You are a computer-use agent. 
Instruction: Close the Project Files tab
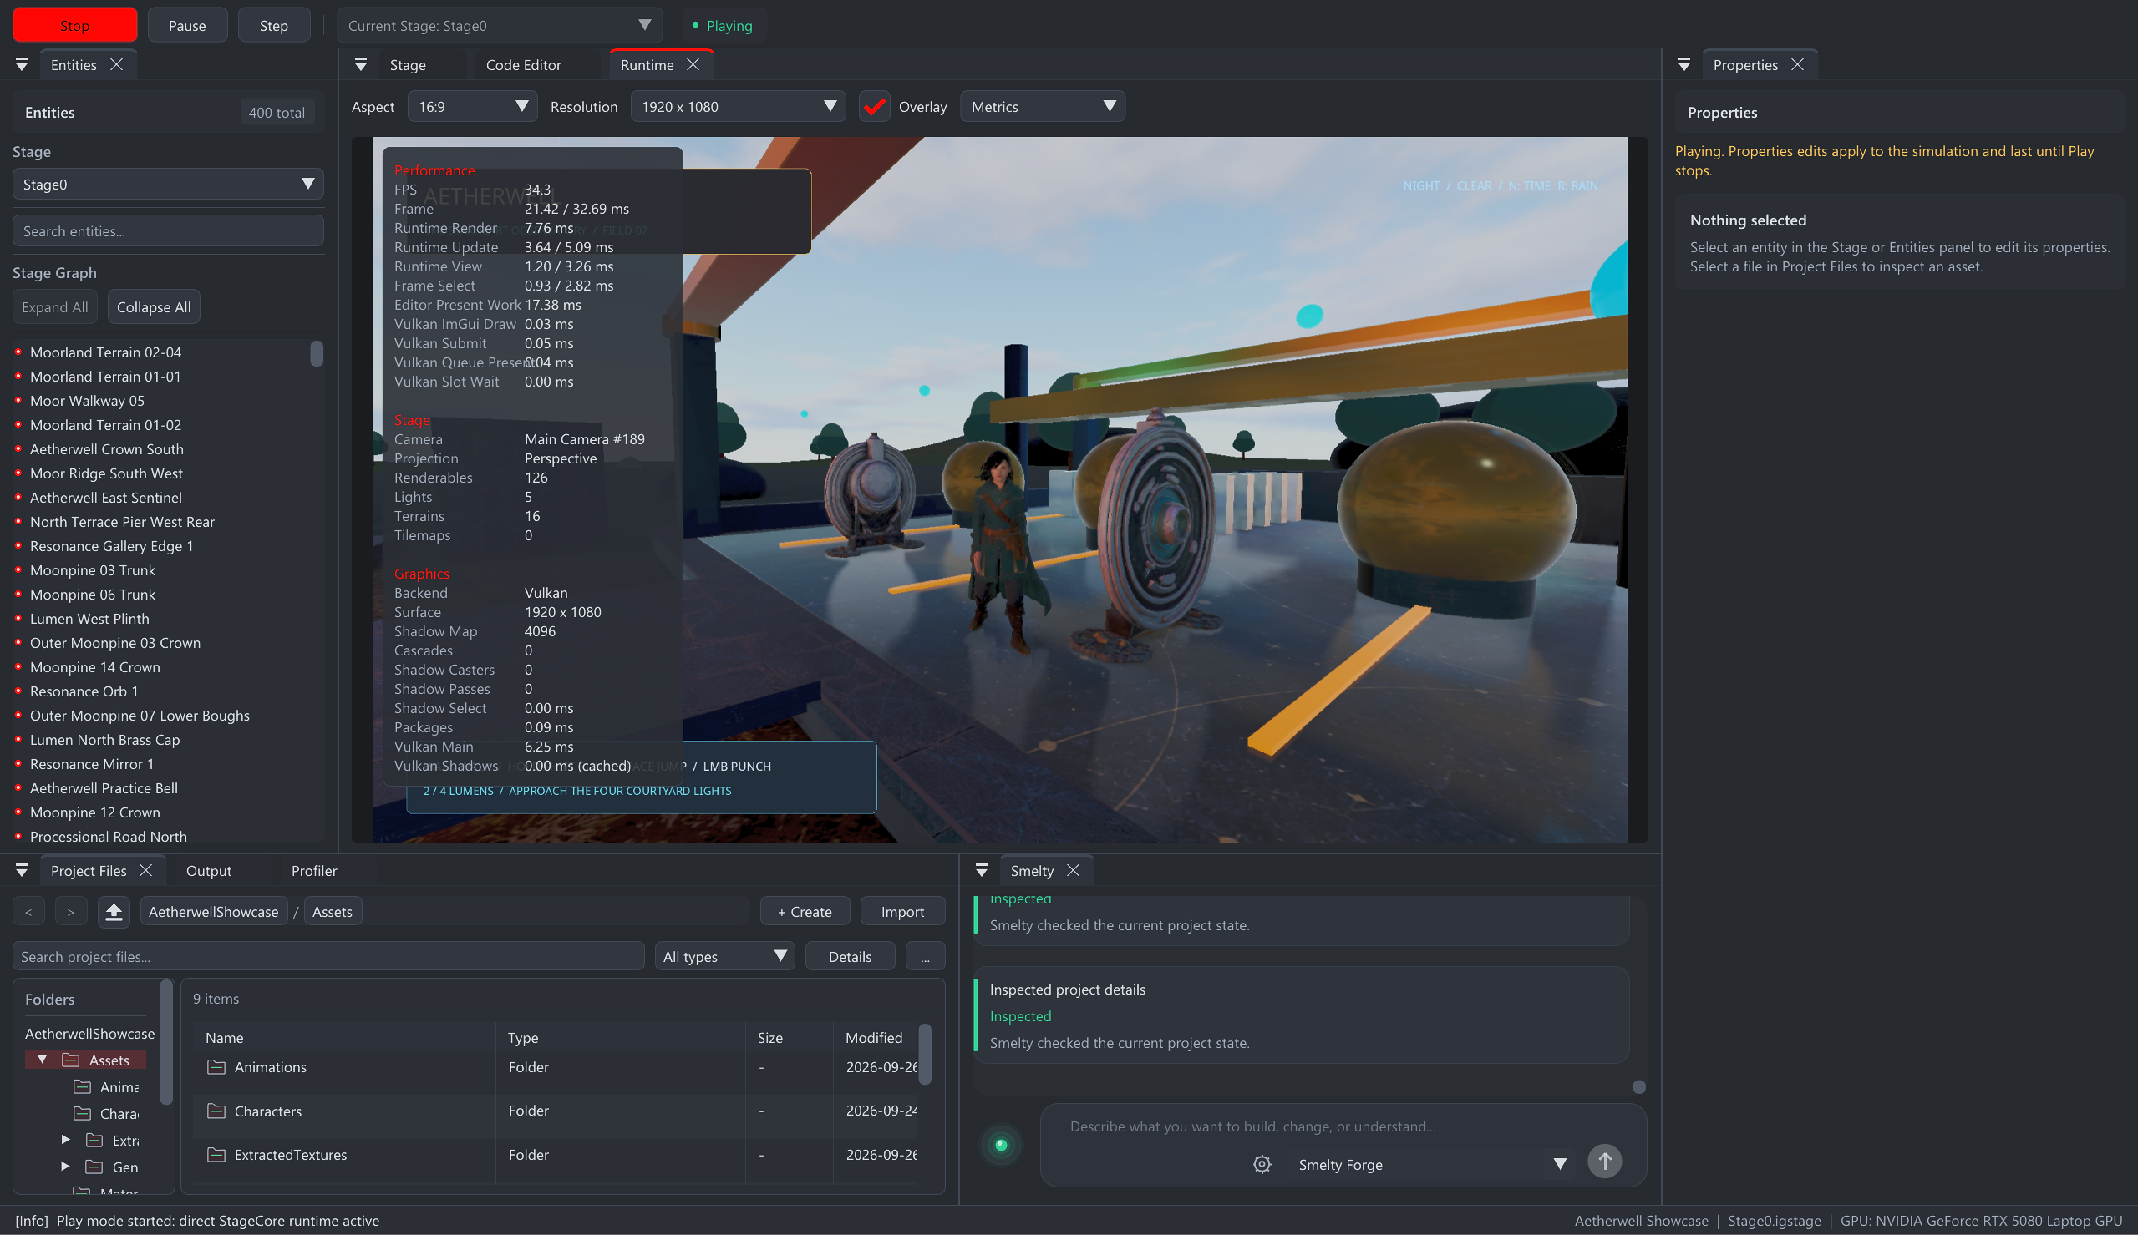[x=146, y=870]
